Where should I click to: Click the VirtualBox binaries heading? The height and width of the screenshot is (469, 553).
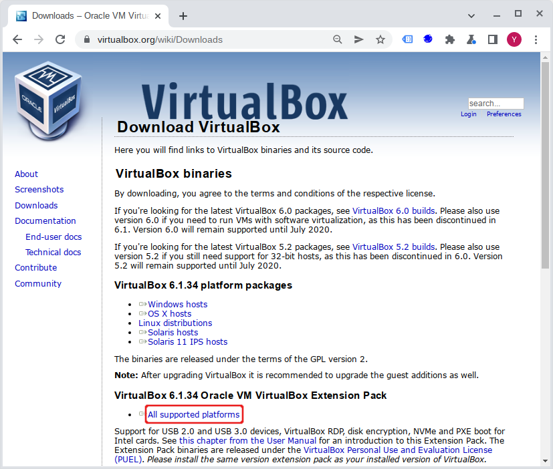(x=173, y=174)
